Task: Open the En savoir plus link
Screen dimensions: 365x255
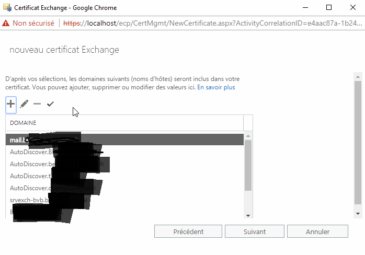Action: [x=216, y=87]
